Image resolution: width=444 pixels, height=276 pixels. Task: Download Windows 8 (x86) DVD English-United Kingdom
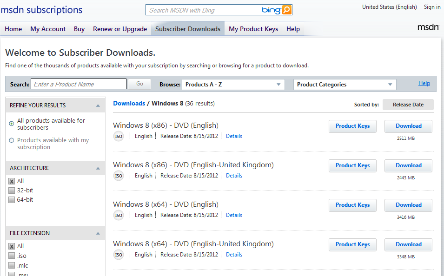pos(408,165)
